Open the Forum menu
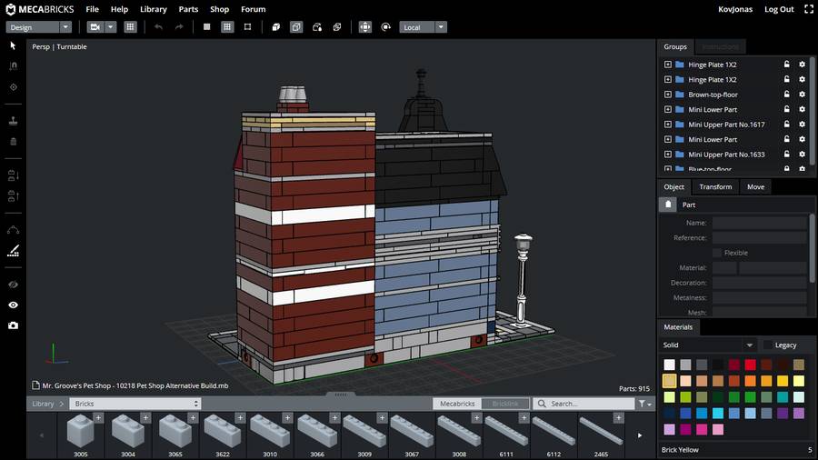Screen dimensions: 818x460 tap(253, 9)
